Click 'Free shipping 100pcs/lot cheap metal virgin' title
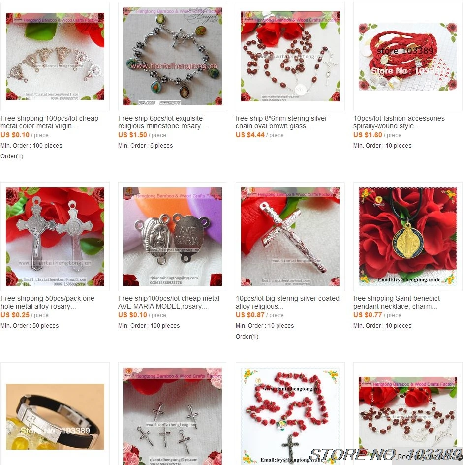The width and height of the screenshot is (463, 465). [49, 122]
